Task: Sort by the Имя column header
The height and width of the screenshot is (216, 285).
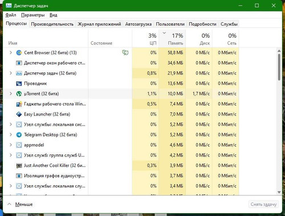Action: coord(46,38)
